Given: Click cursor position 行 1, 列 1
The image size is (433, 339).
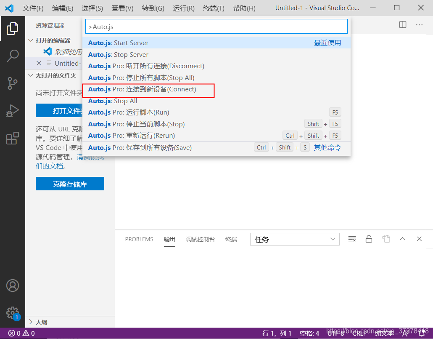Looking at the screenshot, I should [277, 333].
